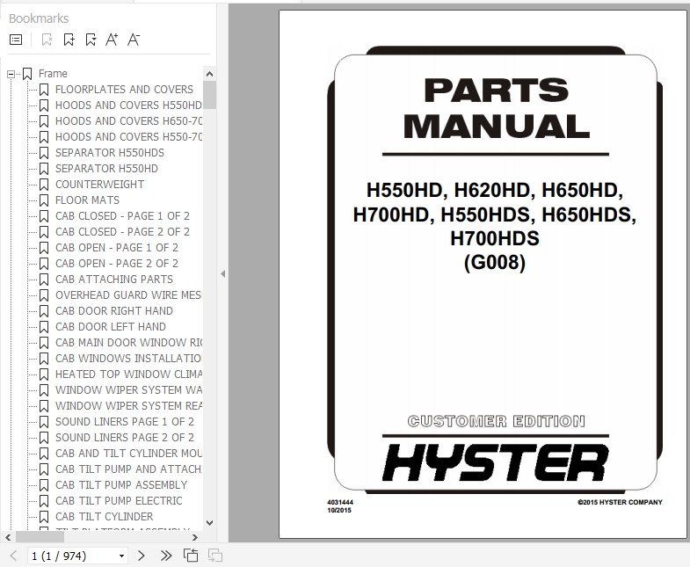
Task: Click the FLOOR MATS bookmark icon
Action: [44, 200]
